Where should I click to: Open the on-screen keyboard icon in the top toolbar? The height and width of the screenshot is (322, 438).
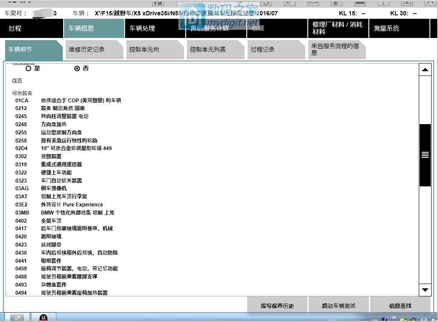point(360,3)
